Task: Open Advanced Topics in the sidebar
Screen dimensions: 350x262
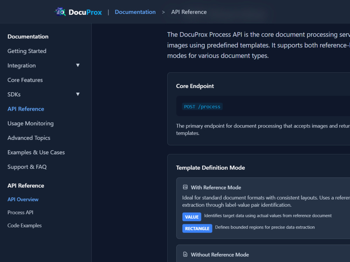Action: [29, 138]
